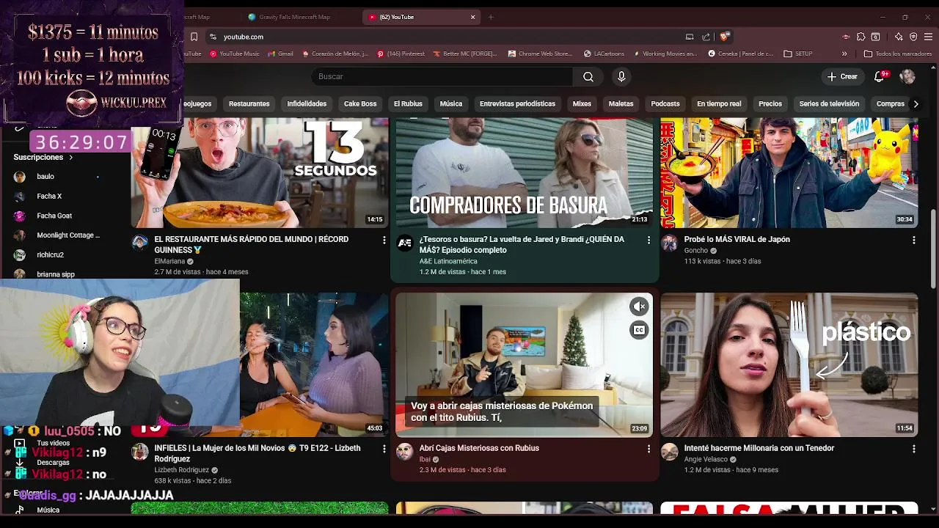Unmute the Ibai video preview
The width and height of the screenshot is (939, 528).
click(x=639, y=307)
